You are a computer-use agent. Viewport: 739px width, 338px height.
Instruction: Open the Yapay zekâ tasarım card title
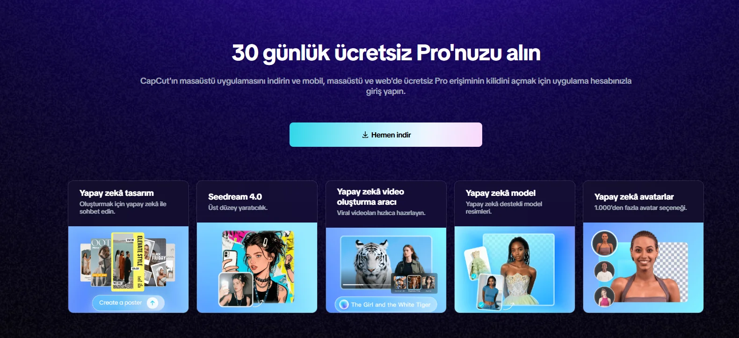point(116,193)
